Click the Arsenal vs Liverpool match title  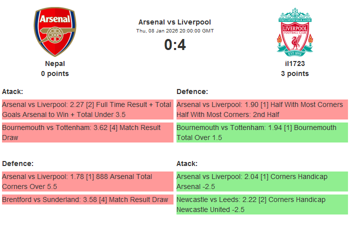(174, 22)
